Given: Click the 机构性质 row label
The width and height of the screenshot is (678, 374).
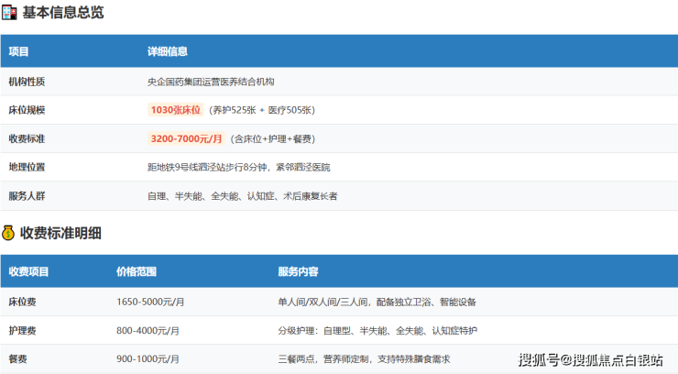Looking at the screenshot, I should (27, 82).
